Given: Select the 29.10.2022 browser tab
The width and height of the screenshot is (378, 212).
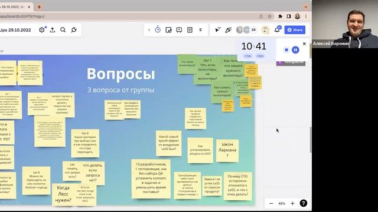Looking at the screenshot, I should (13, 7).
